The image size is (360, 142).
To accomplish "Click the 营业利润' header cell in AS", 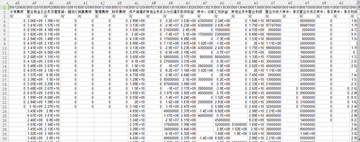I will pyautogui.click(x=256, y=12).
